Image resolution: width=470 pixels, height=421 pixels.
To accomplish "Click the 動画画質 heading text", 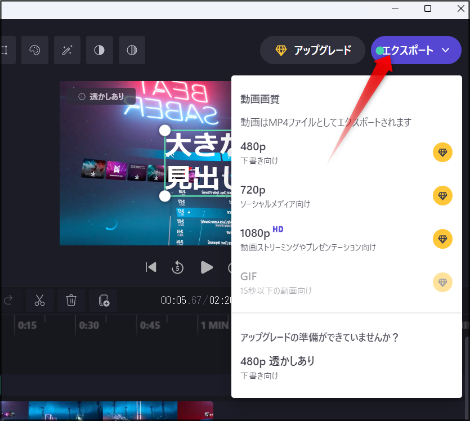I will pyautogui.click(x=260, y=99).
